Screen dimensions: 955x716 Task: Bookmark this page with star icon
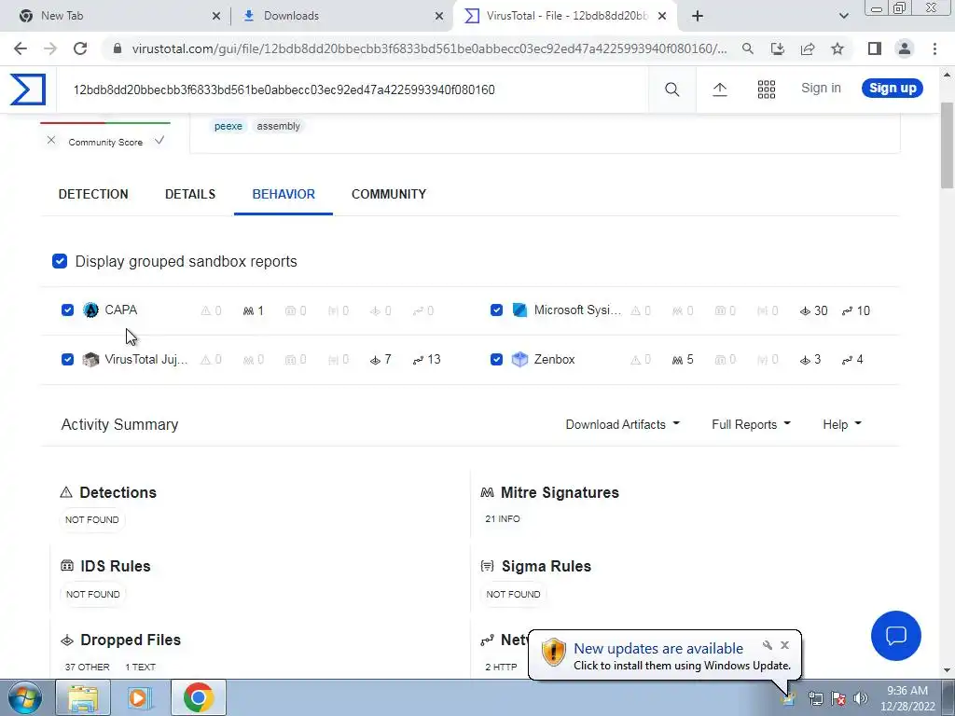pos(837,48)
